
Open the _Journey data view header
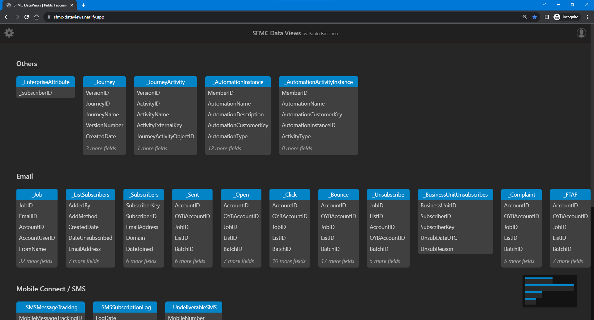(104, 82)
